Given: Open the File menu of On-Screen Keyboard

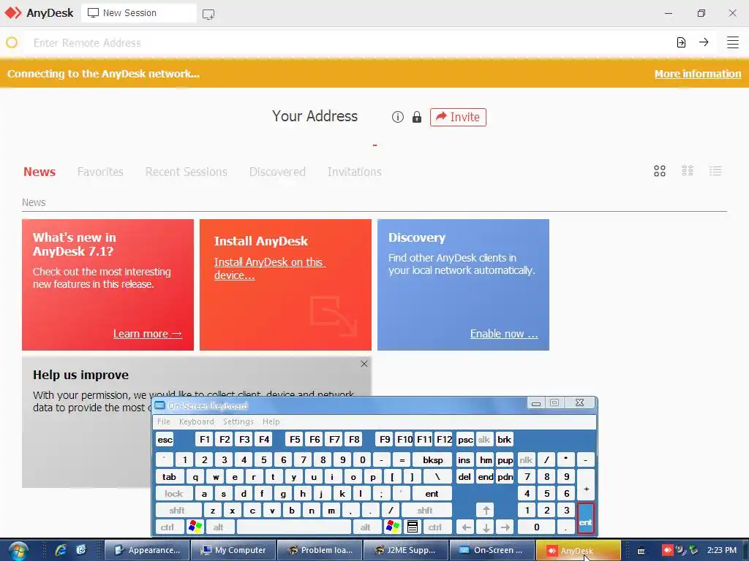Looking at the screenshot, I should [163, 421].
